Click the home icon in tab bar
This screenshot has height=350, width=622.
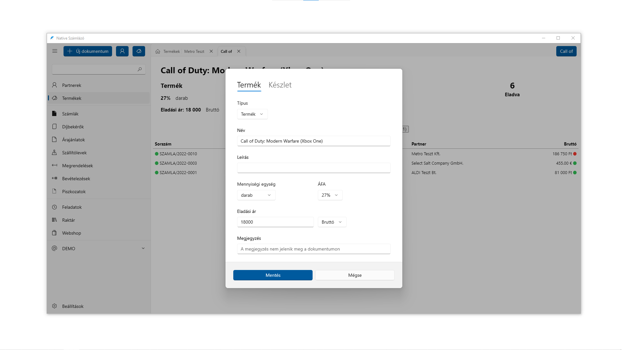(x=158, y=52)
